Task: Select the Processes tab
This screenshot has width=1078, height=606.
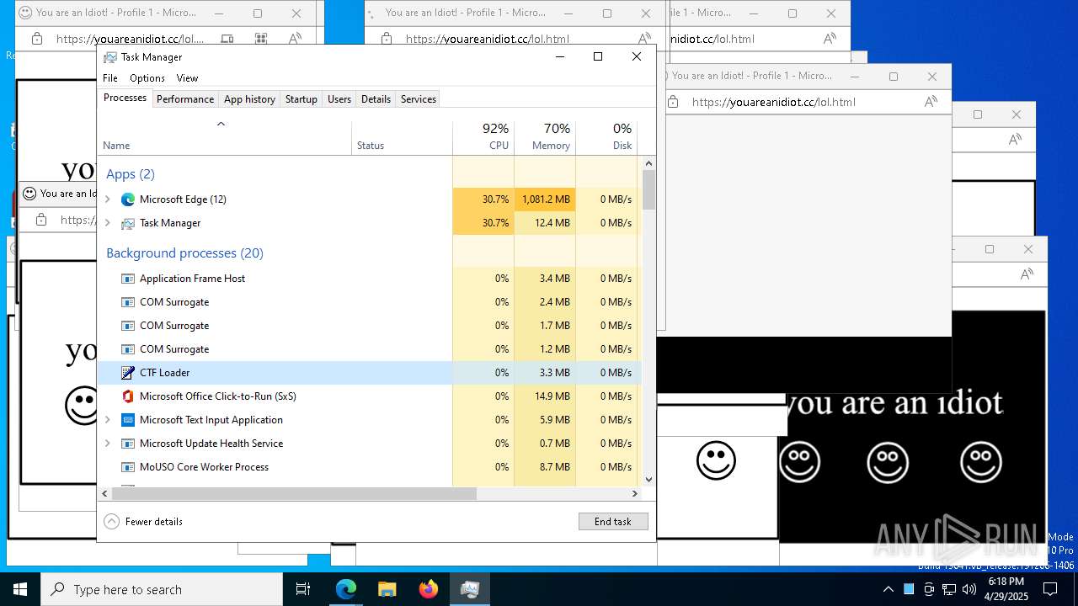Action: [125, 98]
